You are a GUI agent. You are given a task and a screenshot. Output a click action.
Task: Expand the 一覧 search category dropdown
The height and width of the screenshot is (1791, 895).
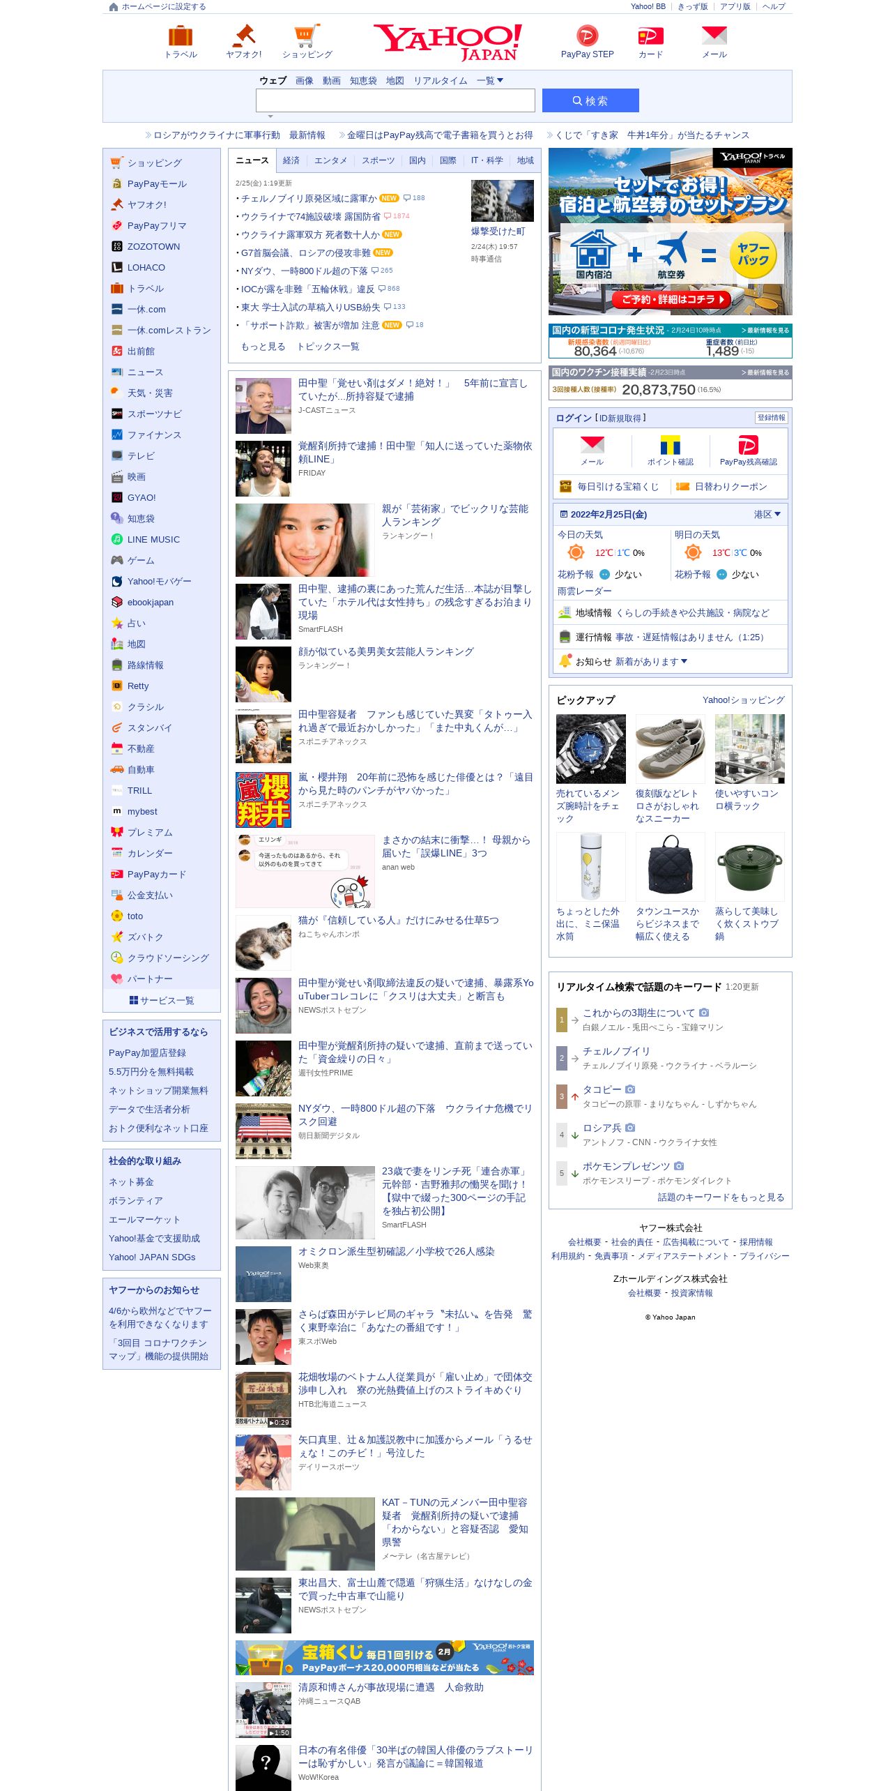(x=489, y=81)
